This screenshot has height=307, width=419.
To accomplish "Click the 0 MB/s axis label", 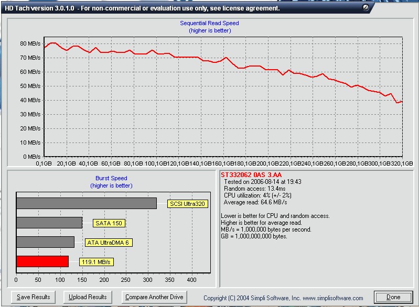I will tap(32, 157).
